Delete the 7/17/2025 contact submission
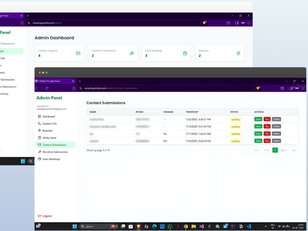 tap(276, 134)
